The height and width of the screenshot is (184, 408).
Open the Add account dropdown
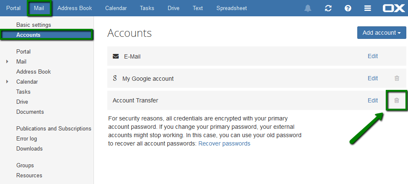pyautogui.click(x=382, y=33)
